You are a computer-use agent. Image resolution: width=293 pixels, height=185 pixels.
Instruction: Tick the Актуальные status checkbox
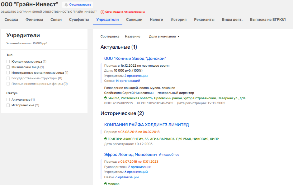click(x=8, y=100)
